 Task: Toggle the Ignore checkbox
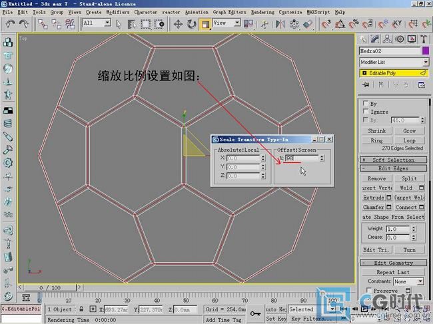pyautogui.click(x=366, y=111)
